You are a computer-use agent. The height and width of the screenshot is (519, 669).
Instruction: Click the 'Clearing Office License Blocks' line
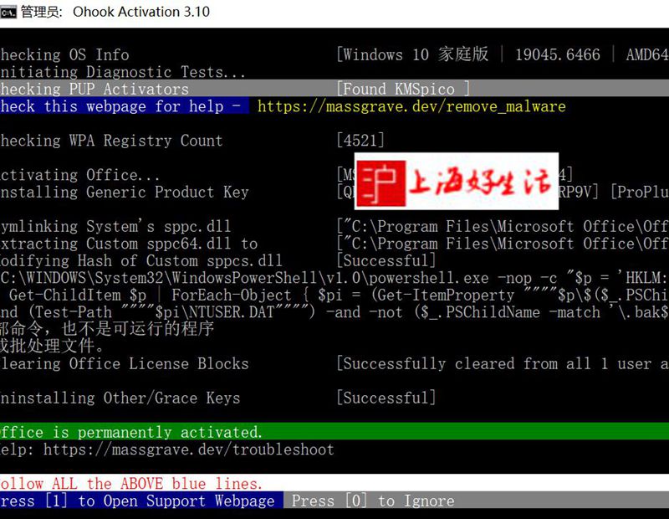coord(124,363)
